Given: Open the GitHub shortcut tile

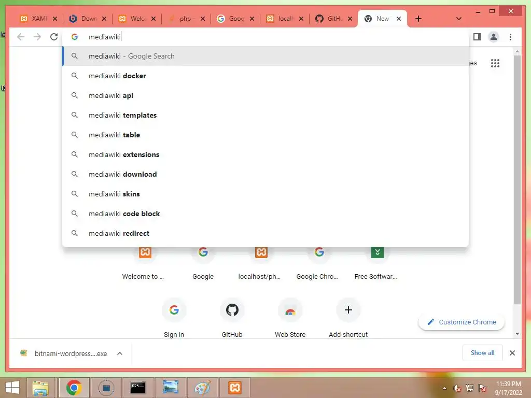Looking at the screenshot, I should tap(232, 317).
